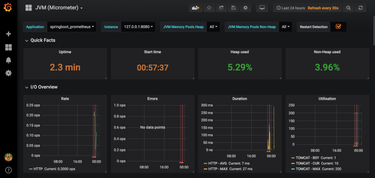
Task: Open the Application springboot_prometheus dropdown
Action: [72, 27]
